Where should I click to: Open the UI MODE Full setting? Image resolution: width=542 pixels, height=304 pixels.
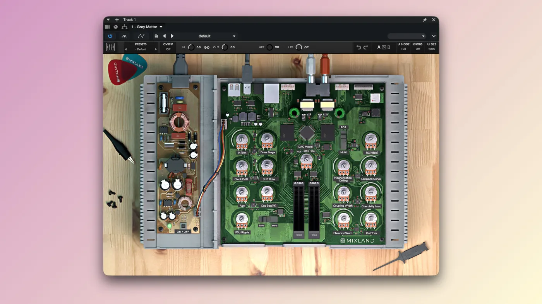(x=403, y=47)
